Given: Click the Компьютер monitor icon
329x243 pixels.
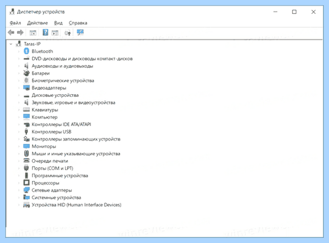Looking at the screenshot, I should click(26, 117).
